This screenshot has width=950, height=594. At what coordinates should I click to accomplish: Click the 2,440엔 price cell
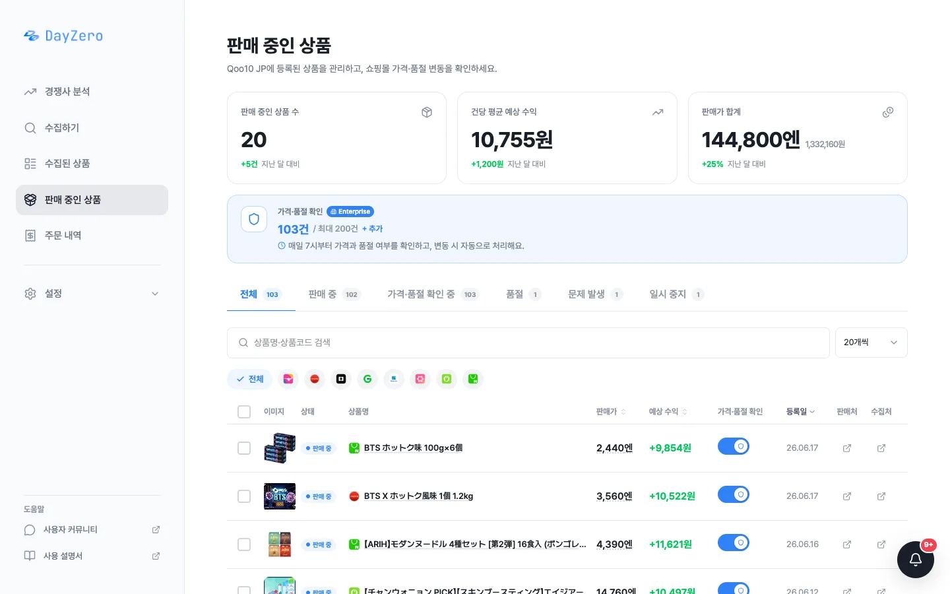614,448
